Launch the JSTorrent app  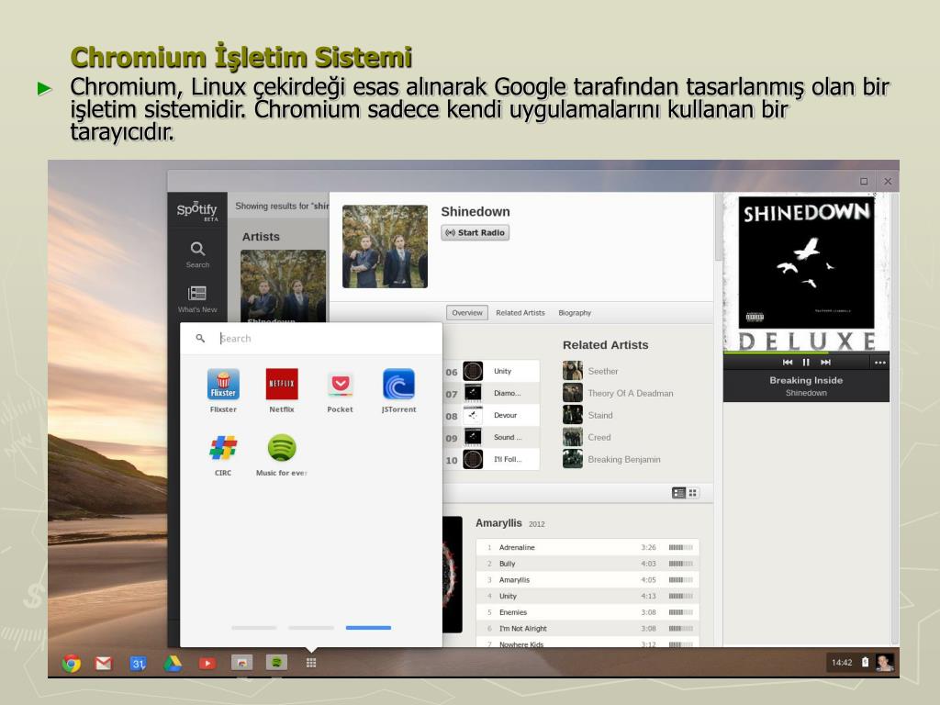(398, 385)
